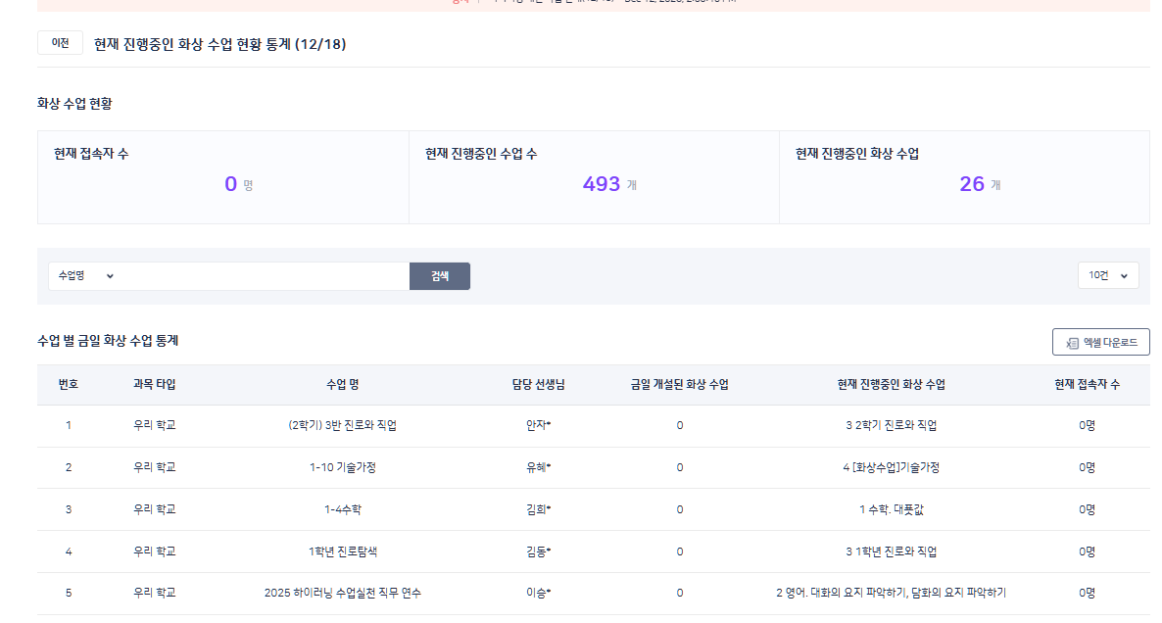Click the 번호 column header
The width and height of the screenshot is (1162, 623).
[69, 385]
